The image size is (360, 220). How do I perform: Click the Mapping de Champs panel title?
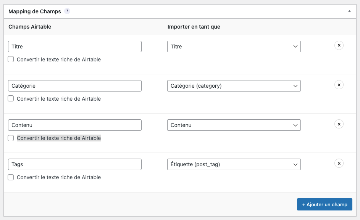click(x=35, y=11)
